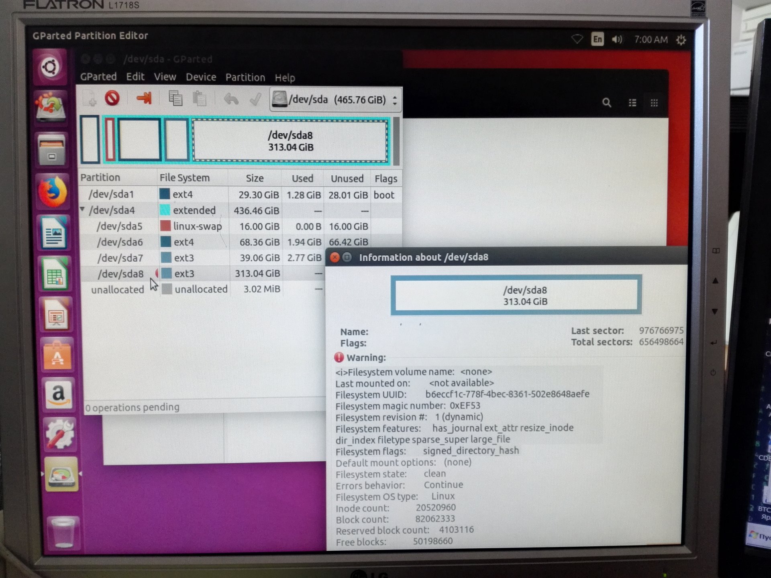Select the /dev/sda7 partition row
This screenshot has height=578, width=771.
click(x=120, y=258)
